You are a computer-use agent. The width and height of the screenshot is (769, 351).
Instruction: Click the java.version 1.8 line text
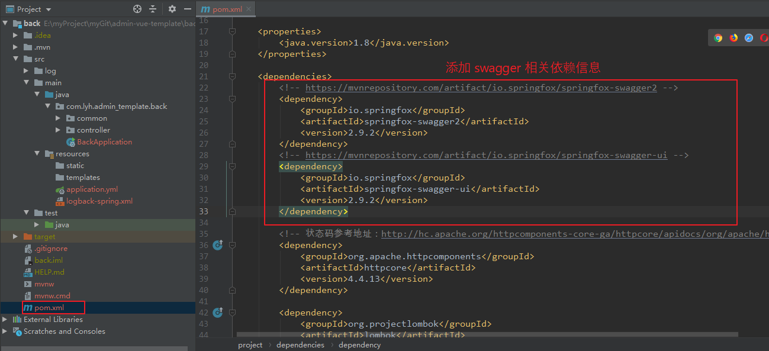[364, 43]
